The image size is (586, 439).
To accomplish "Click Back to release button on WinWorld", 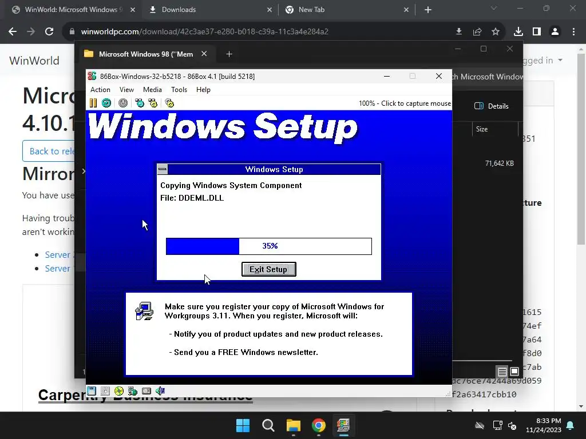I will (x=49, y=151).
